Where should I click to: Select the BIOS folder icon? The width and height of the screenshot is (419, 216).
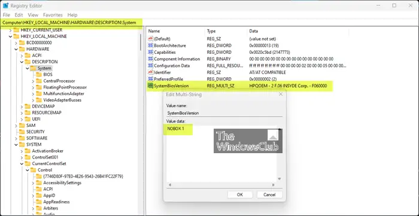(x=39, y=74)
